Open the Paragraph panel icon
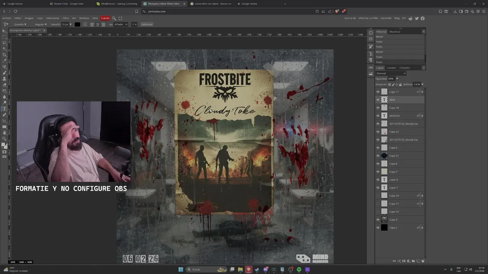 pyautogui.click(x=371, y=60)
